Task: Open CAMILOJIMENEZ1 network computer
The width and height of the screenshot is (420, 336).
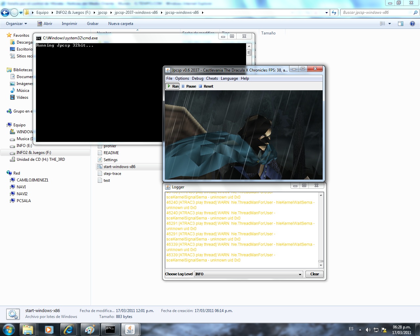Action: (x=32, y=180)
